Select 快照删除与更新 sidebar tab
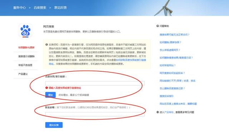Viewport: 229px width, 139px height. [x=26, y=47]
